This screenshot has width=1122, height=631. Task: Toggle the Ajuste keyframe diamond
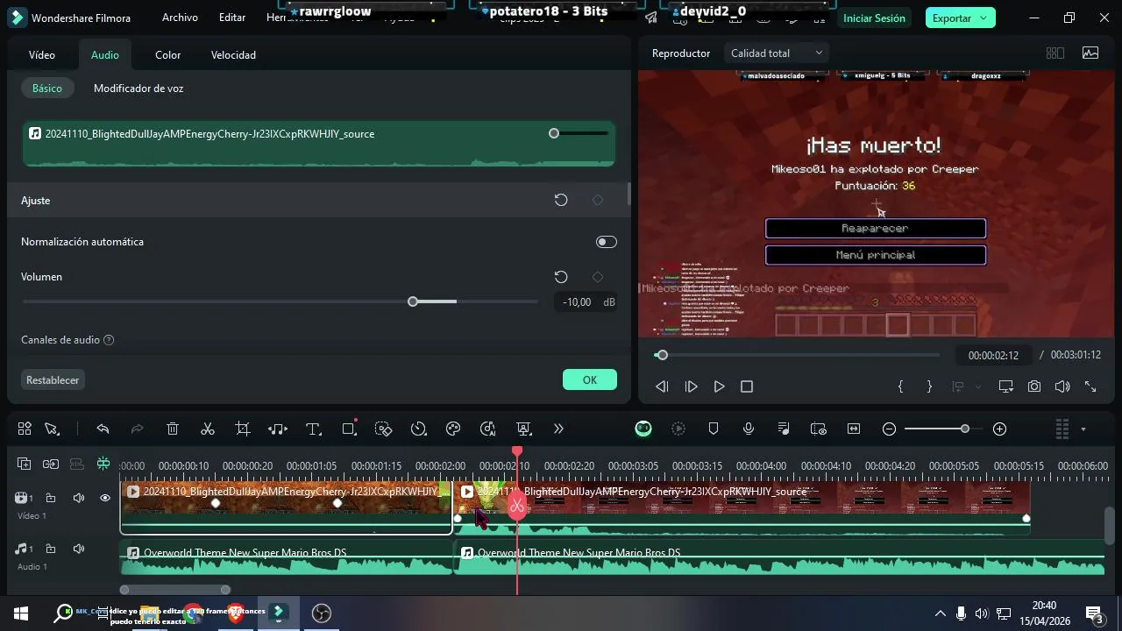[x=598, y=200]
